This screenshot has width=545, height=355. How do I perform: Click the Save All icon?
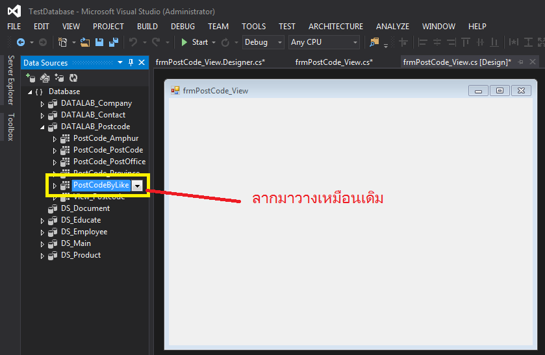[x=114, y=42]
